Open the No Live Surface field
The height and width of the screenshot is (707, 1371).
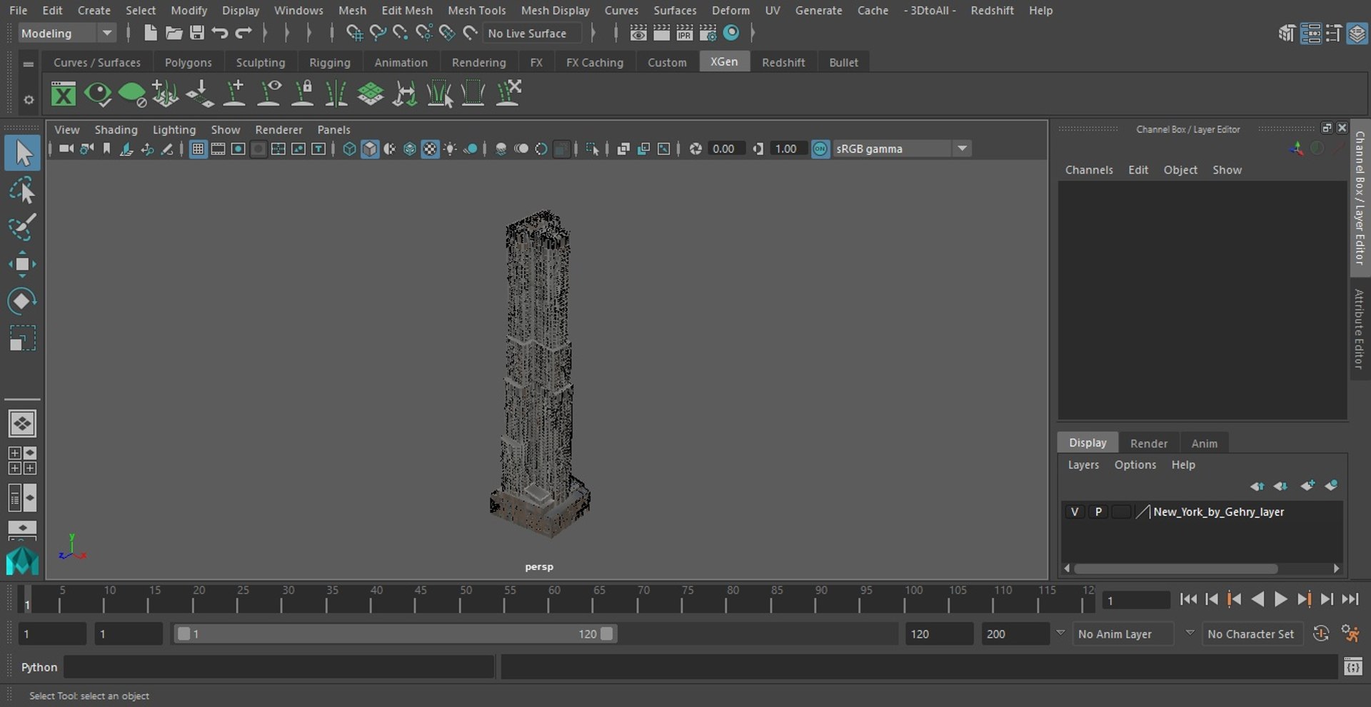click(532, 33)
